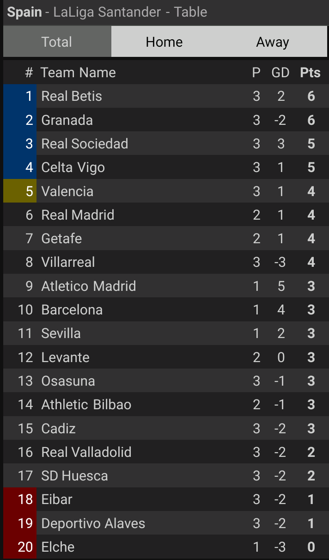329x560 pixels.
Task: Open Real Betis team row
Action: coord(72,96)
